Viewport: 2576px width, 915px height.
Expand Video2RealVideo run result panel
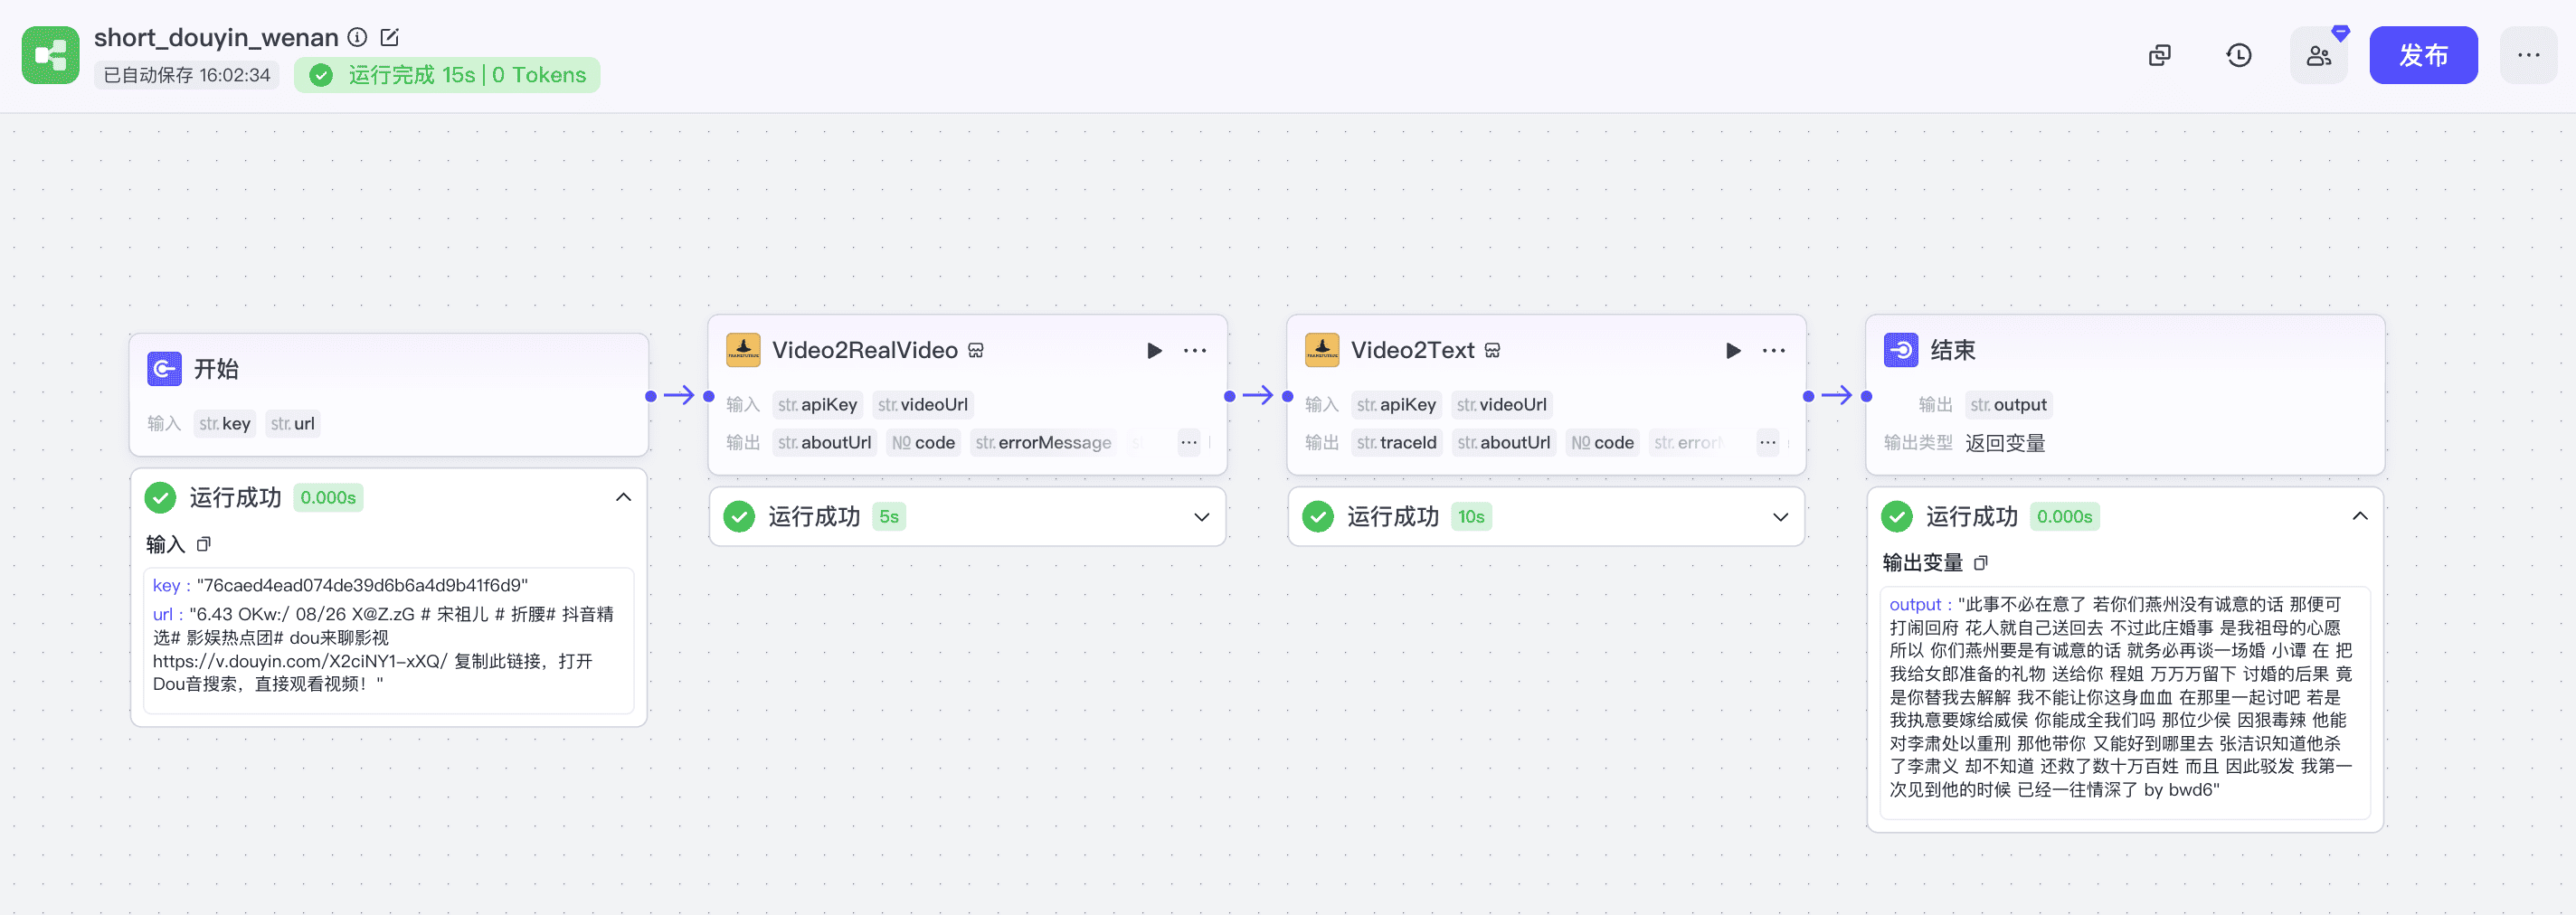click(x=1201, y=517)
